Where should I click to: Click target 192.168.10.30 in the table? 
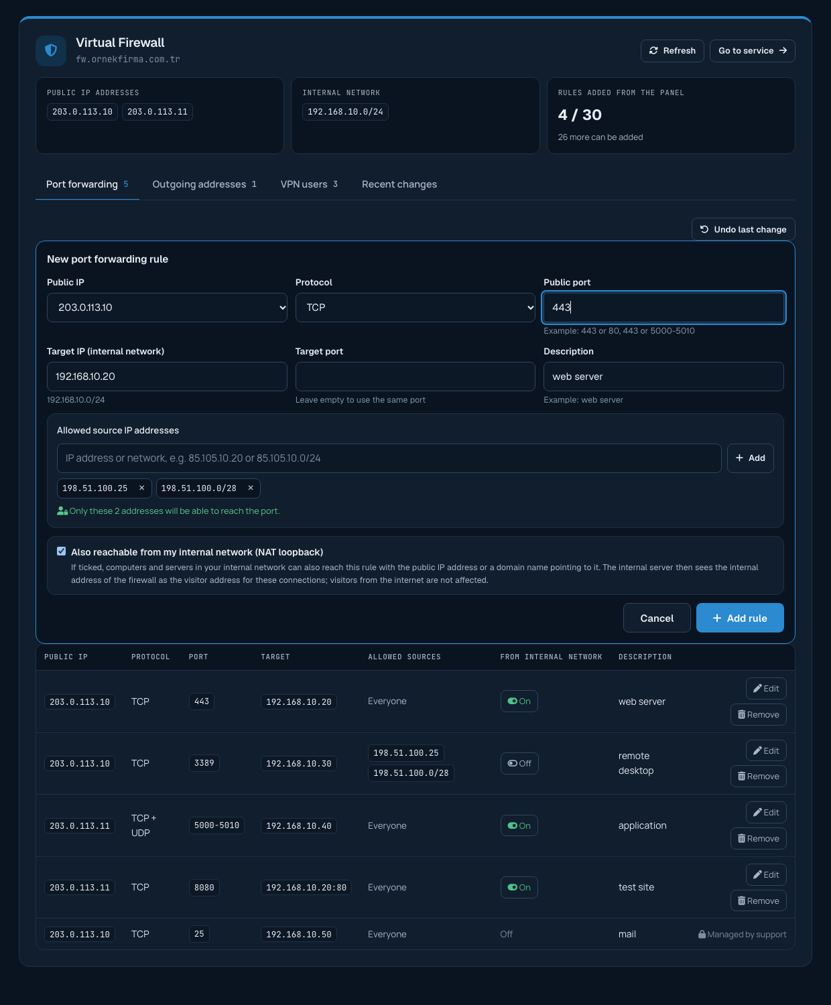299,764
